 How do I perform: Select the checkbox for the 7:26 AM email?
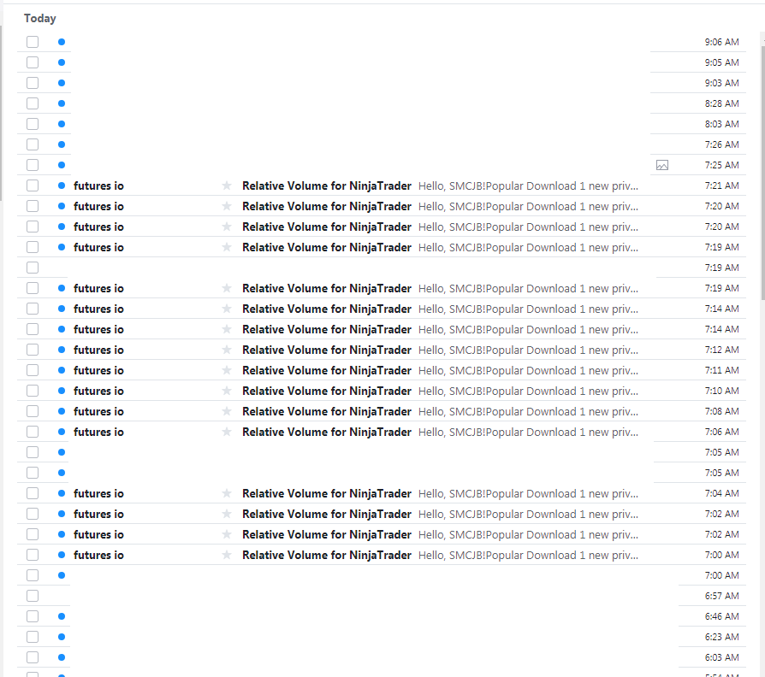click(x=33, y=144)
